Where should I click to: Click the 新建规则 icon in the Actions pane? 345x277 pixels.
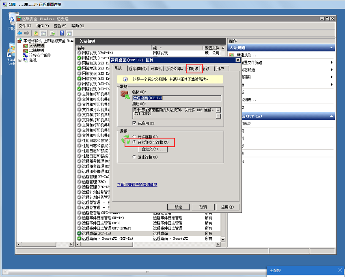tap(231, 55)
